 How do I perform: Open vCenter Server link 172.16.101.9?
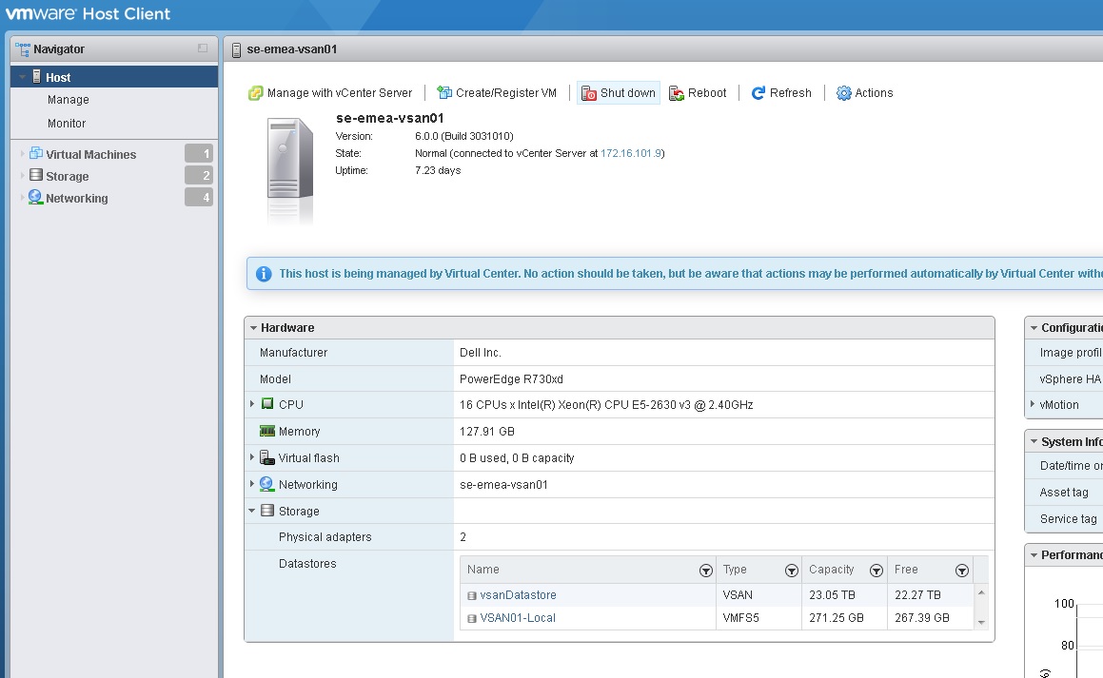[x=631, y=153]
